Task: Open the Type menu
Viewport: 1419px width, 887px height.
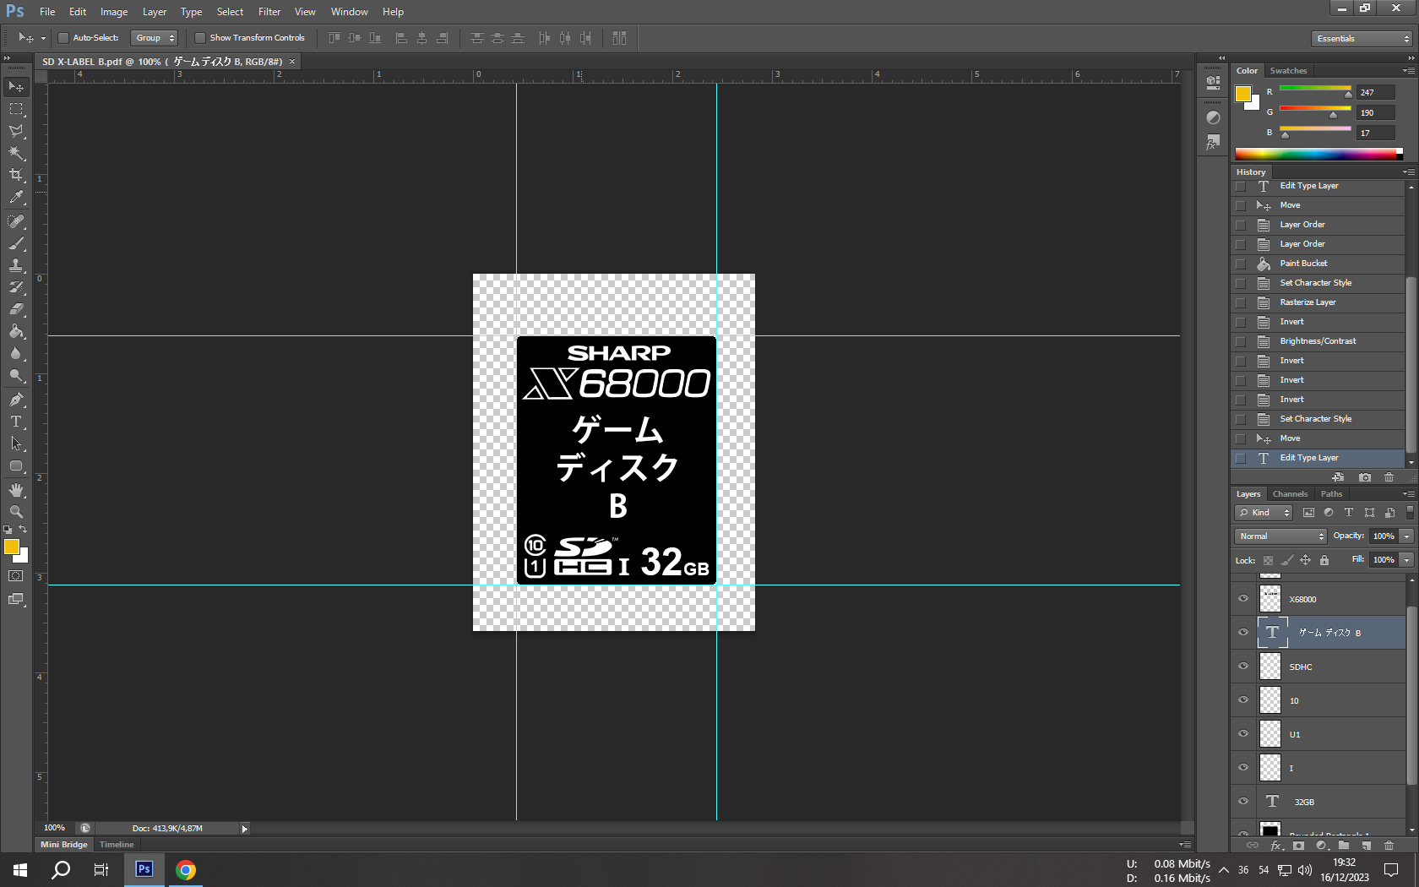Action: [x=192, y=12]
